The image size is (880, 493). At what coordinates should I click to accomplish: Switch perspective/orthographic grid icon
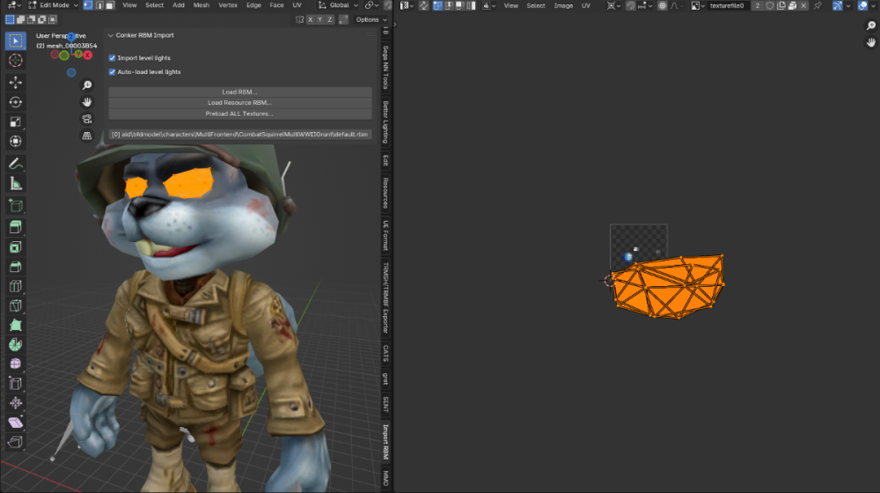click(x=87, y=136)
